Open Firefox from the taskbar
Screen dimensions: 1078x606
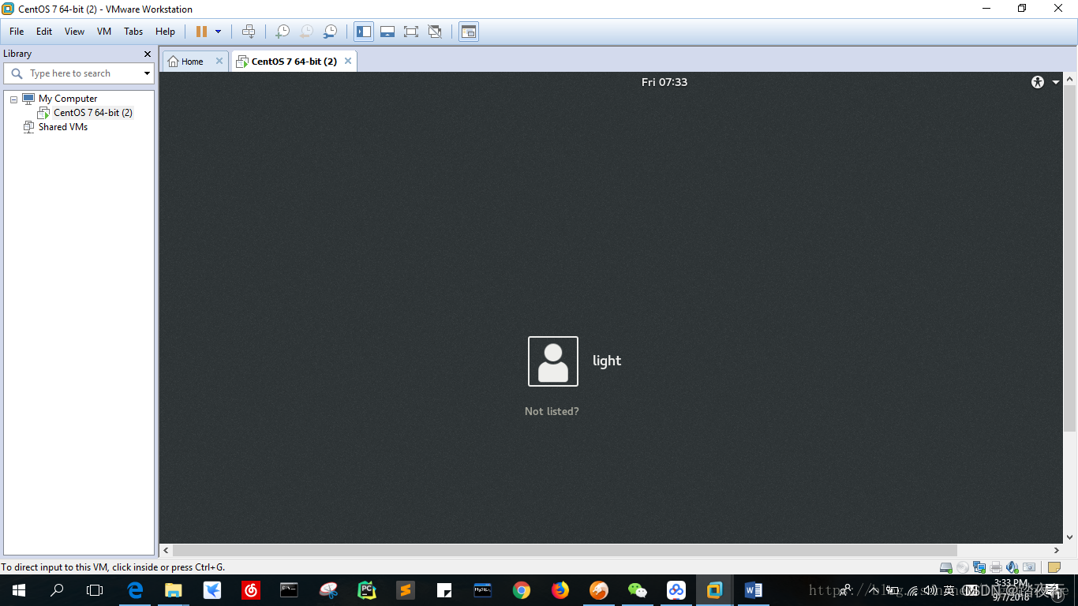pyautogui.click(x=560, y=590)
